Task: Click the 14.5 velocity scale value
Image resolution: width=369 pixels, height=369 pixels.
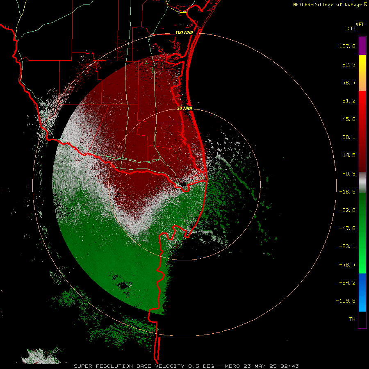Action: tap(349, 155)
